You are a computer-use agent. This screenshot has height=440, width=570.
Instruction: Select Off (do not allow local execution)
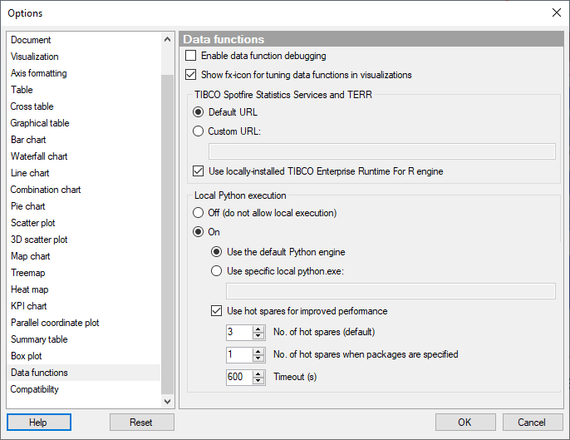point(198,213)
